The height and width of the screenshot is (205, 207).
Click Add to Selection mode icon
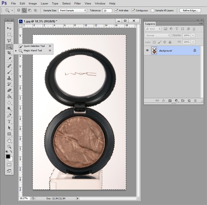pyautogui.click(x=24, y=10)
